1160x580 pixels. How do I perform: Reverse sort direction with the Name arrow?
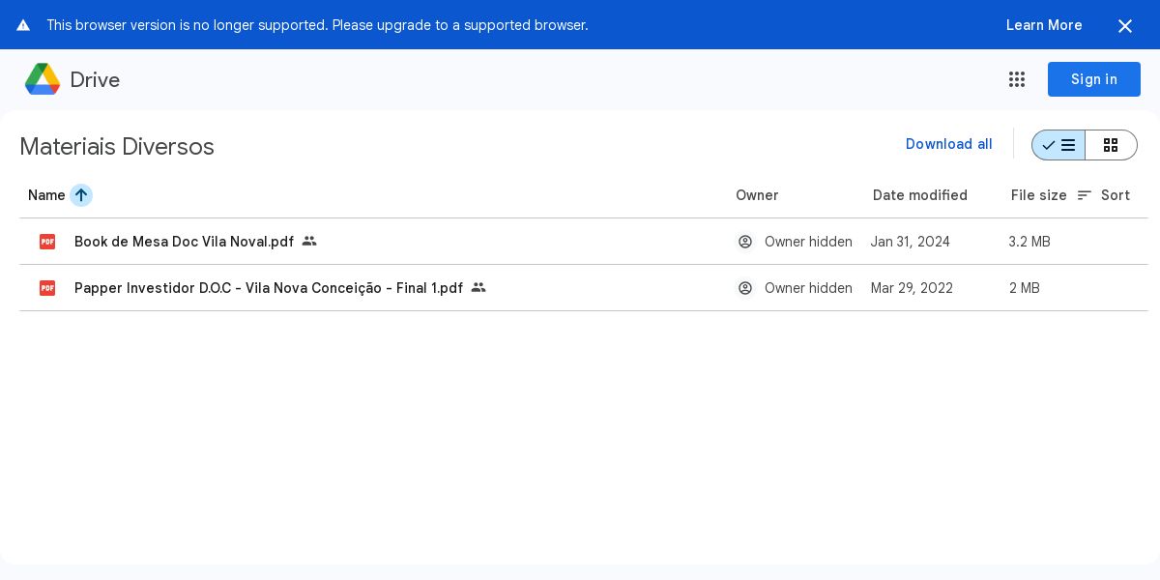click(x=81, y=195)
